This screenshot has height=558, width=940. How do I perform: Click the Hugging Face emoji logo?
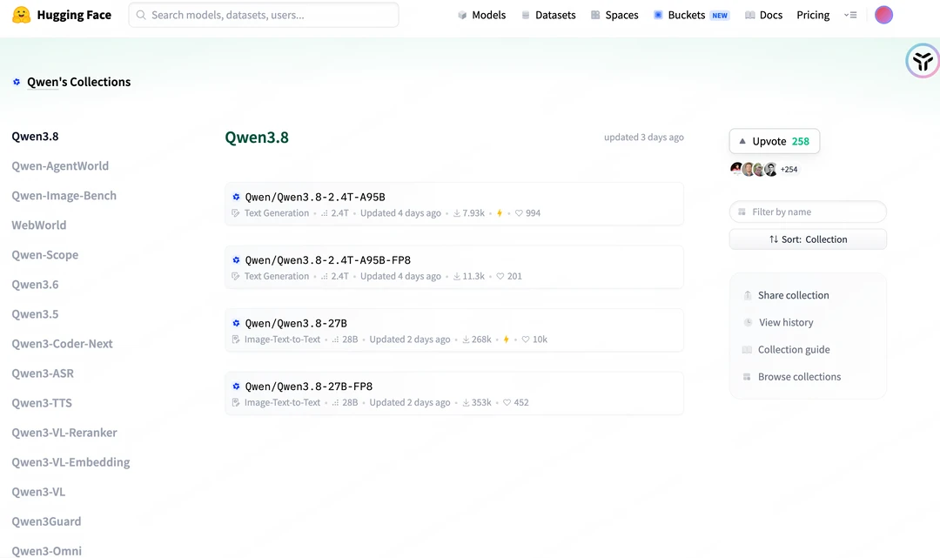pos(22,15)
